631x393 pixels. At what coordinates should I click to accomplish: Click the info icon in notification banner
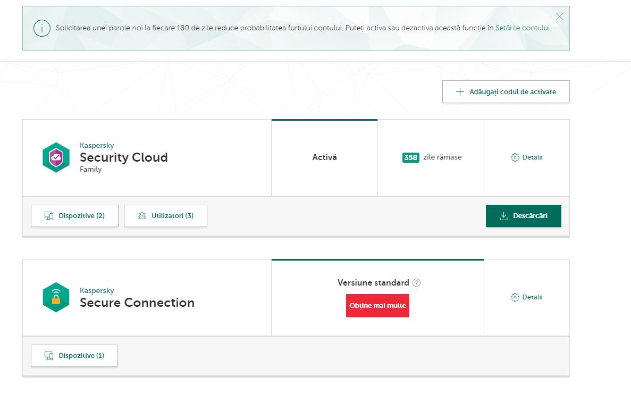click(x=42, y=28)
